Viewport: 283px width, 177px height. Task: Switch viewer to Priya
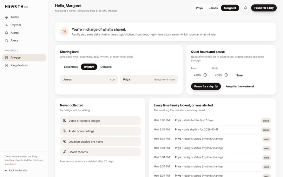pos(199,8)
